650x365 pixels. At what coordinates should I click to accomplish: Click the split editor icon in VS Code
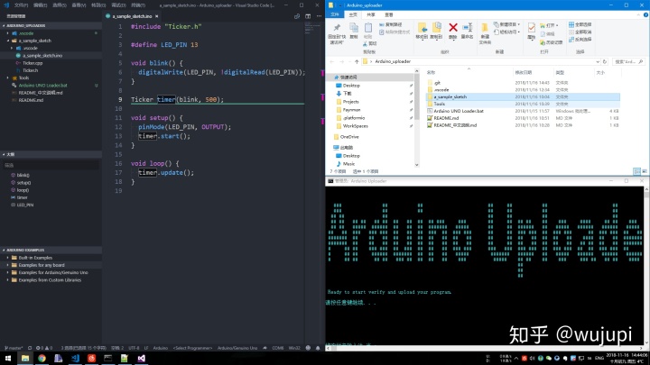pos(308,16)
